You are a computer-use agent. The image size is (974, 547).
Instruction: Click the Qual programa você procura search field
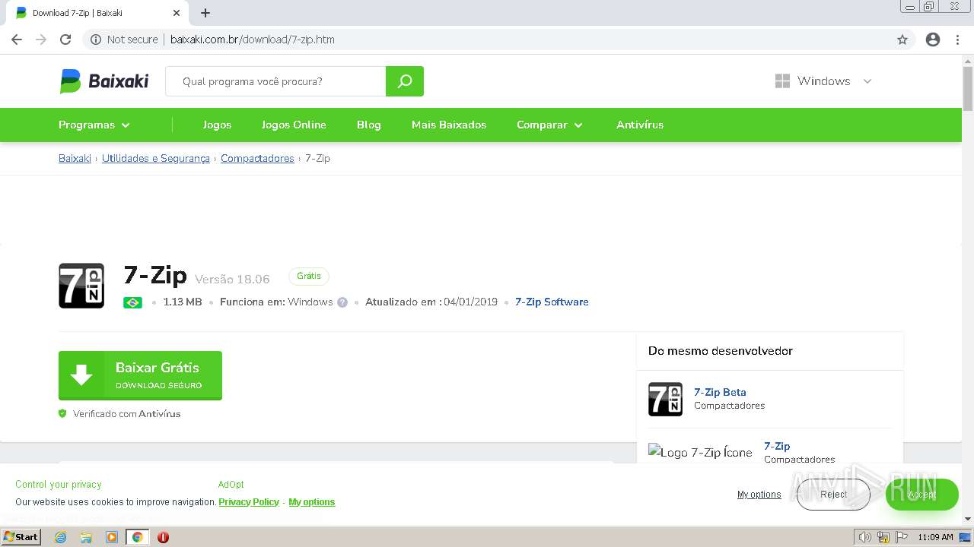(275, 81)
